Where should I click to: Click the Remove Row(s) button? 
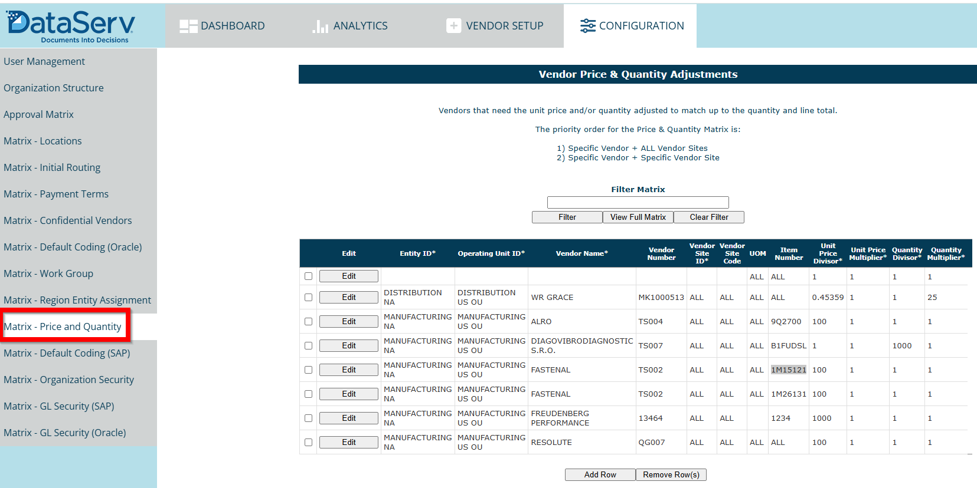[x=671, y=475]
